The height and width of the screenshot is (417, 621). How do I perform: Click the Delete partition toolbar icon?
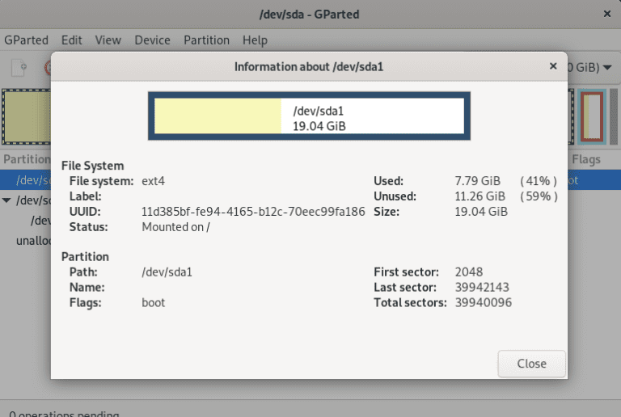47,68
